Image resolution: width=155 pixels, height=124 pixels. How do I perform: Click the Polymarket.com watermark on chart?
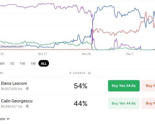pyautogui.click(x=12, y=46)
